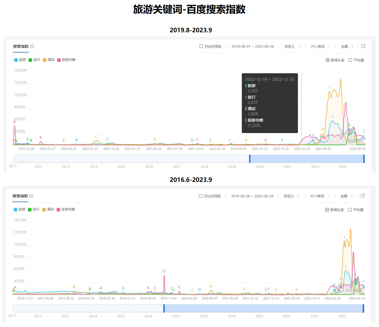This screenshot has width=379, height=327.
Task: Toggle 旅游攻略 legend item in lower chart
Action: tap(66, 209)
